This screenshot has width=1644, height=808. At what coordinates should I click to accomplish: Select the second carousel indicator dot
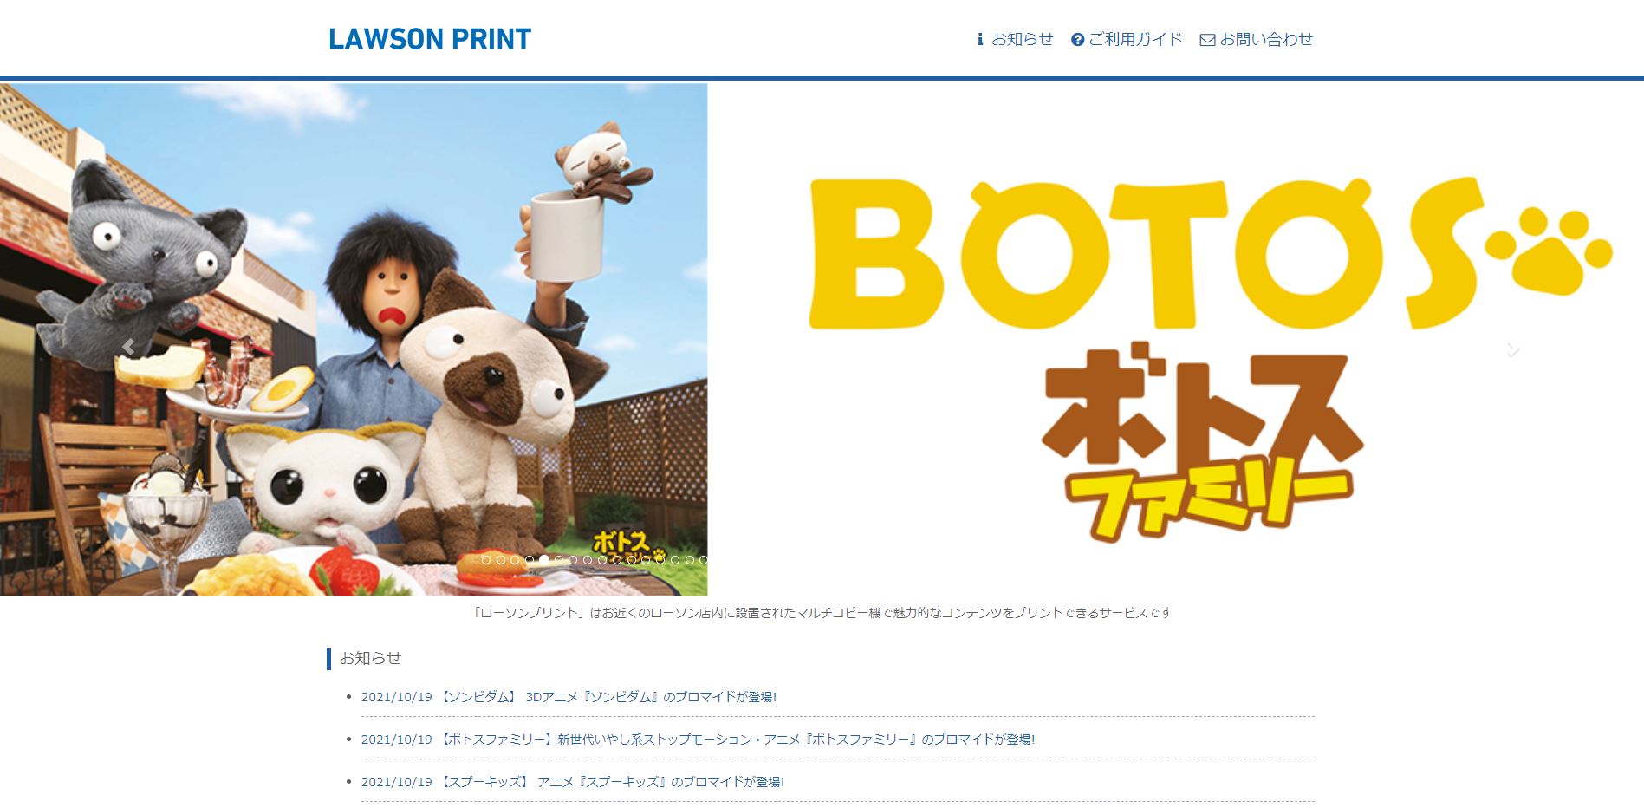tap(501, 560)
